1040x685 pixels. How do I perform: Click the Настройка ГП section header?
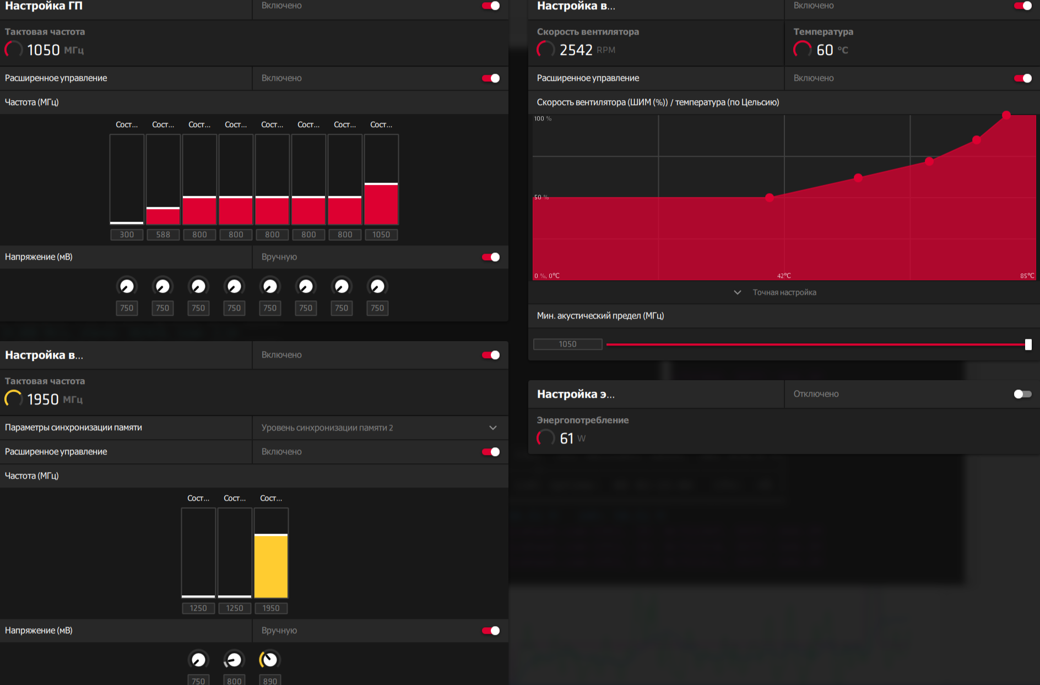coord(44,7)
